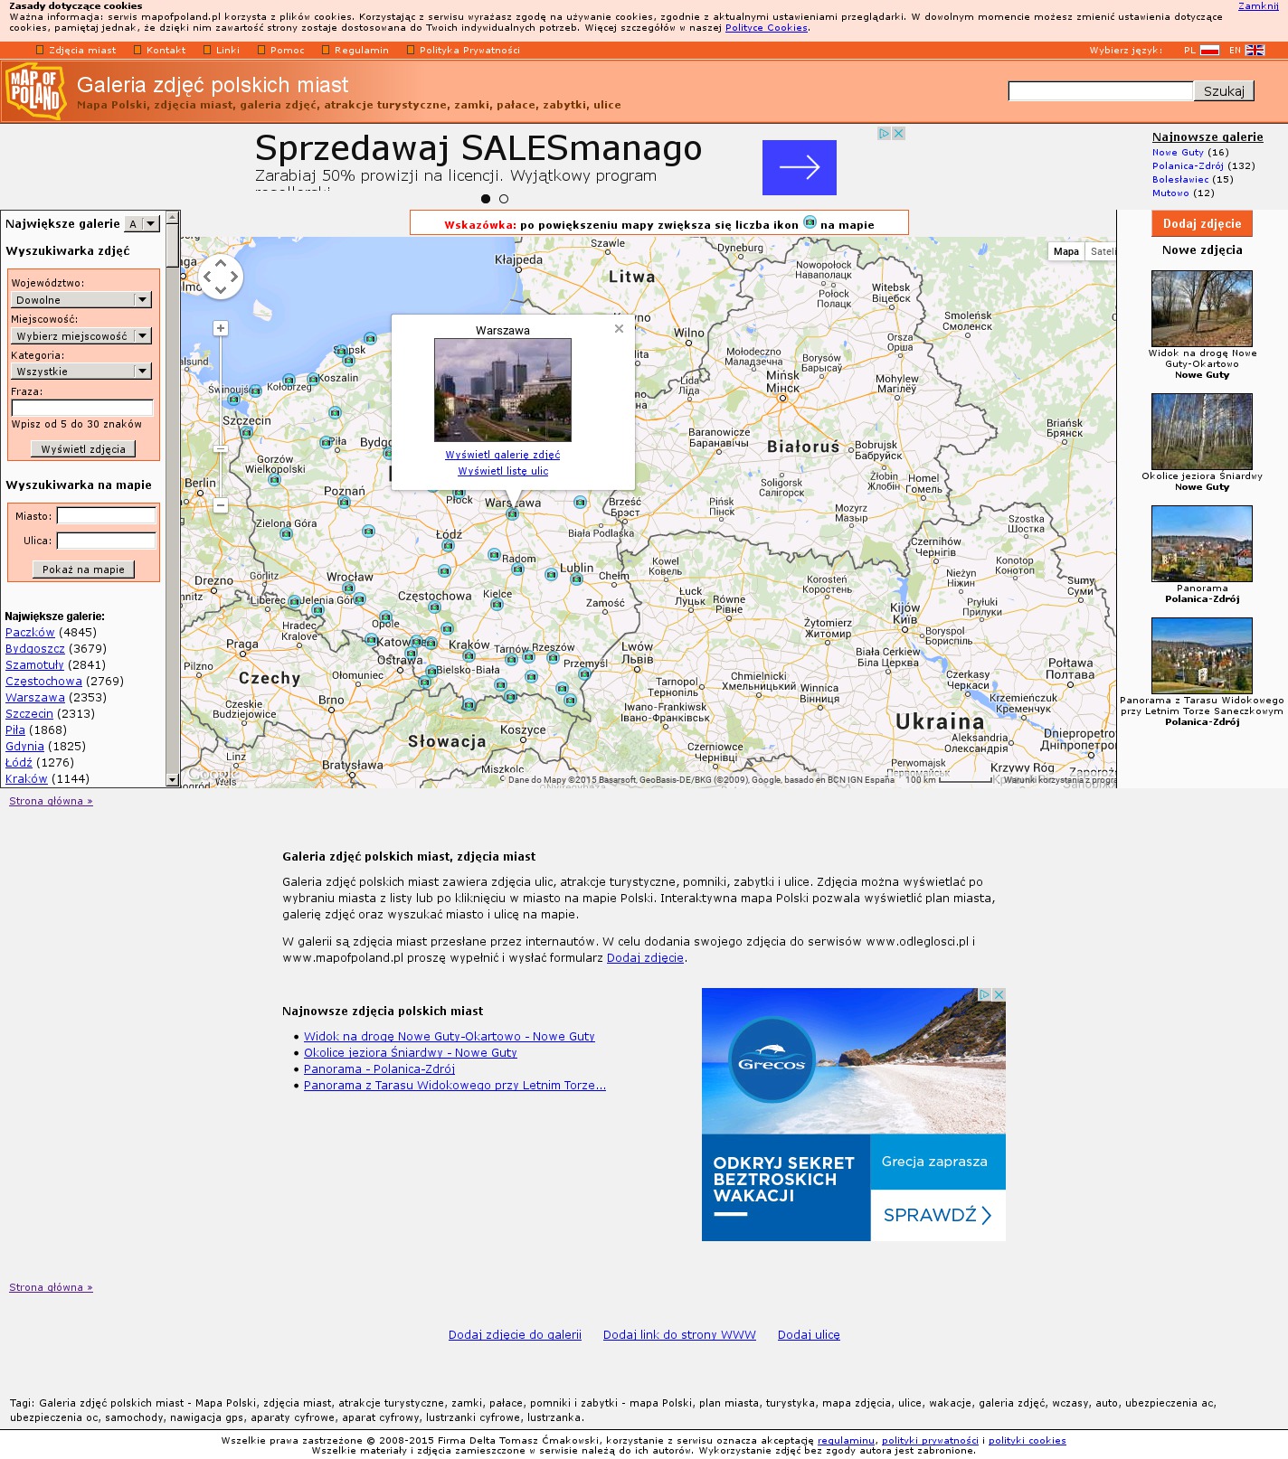1288x1459 pixels.
Task: Go to the Regulamin menu item
Action: 361,51
